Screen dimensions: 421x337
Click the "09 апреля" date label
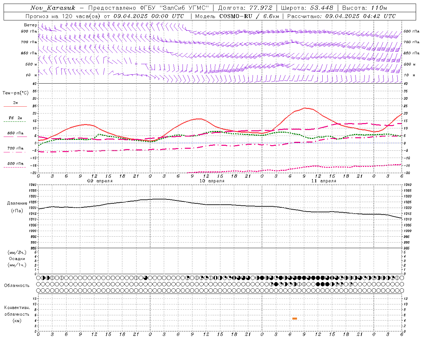click(100, 181)
